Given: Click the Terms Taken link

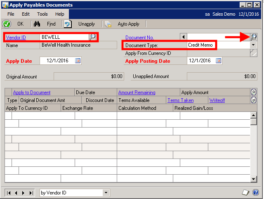Looking at the screenshot, I should (x=181, y=100).
